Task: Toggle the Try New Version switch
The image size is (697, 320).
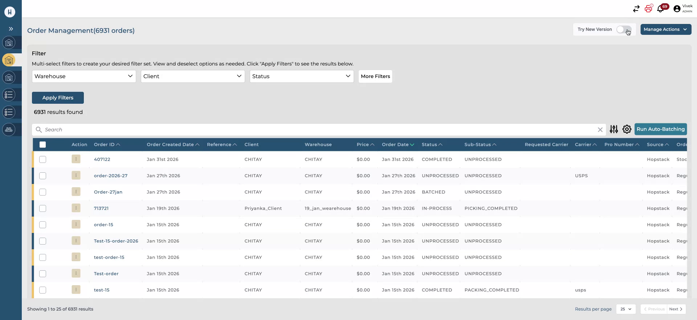Action: [x=623, y=29]
